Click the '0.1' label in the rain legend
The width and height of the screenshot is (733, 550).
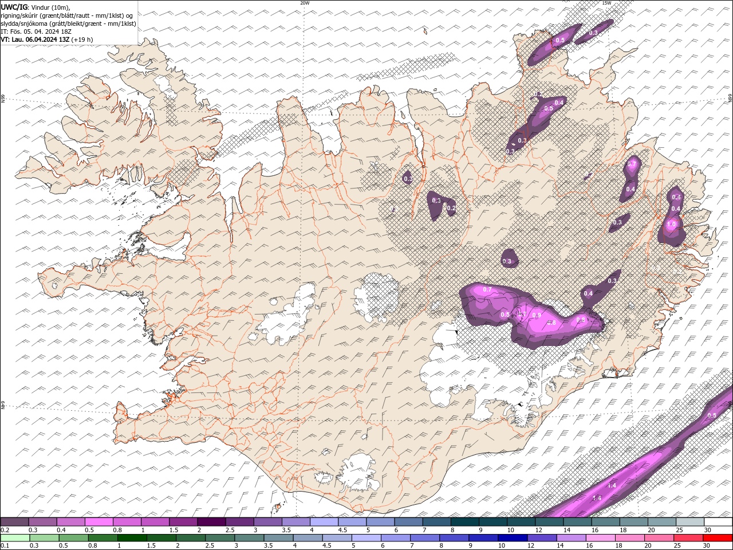[x=6, y=545]
